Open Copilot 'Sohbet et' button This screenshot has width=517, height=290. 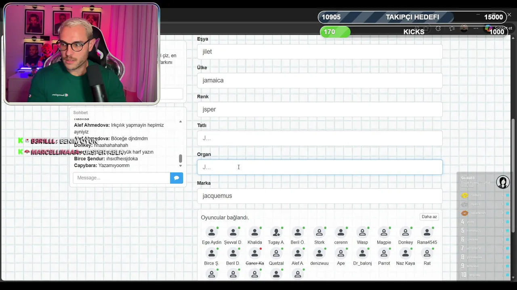point(499,28)
